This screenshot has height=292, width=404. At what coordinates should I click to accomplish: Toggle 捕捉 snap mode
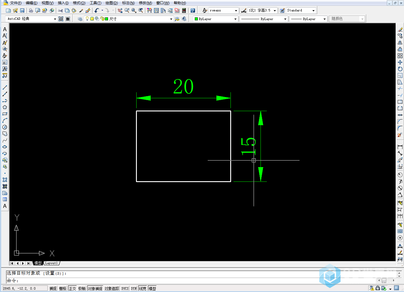(x=53, y=288)
